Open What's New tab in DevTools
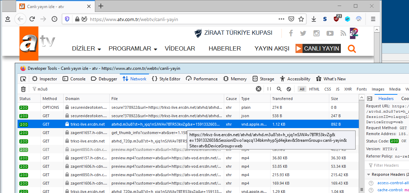This screenshot has height=193, width=409. click(x=331, y=79)
